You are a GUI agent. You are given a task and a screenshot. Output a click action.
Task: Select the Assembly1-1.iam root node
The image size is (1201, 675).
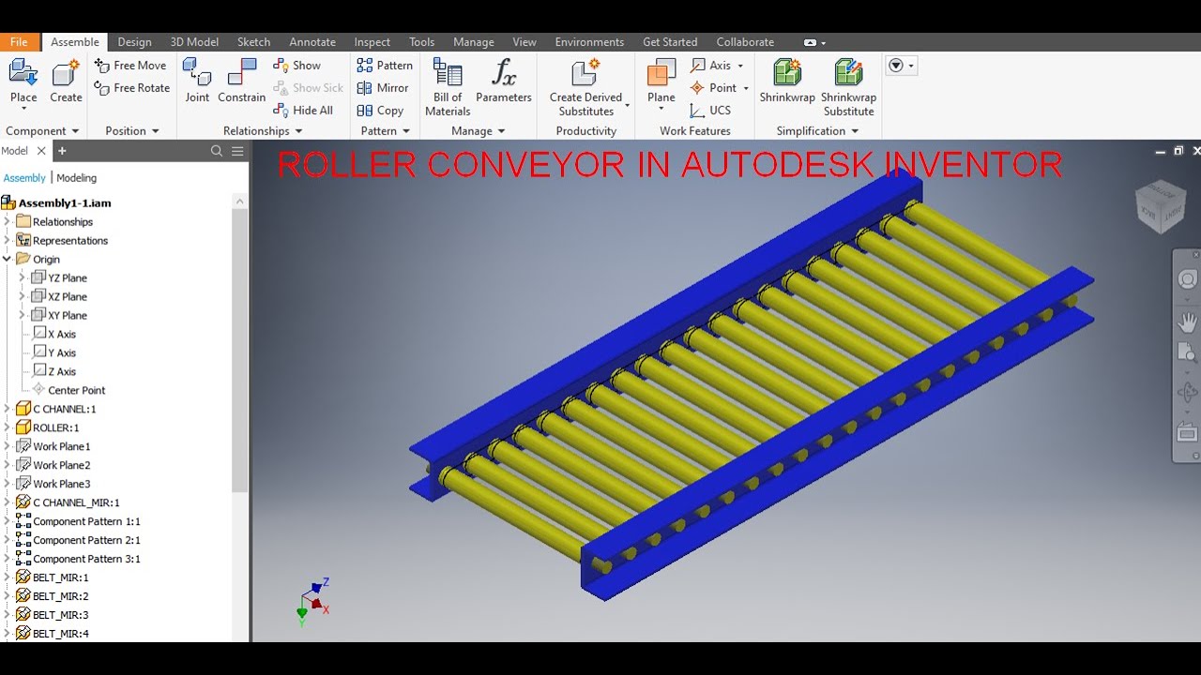[x=64, y=202]
